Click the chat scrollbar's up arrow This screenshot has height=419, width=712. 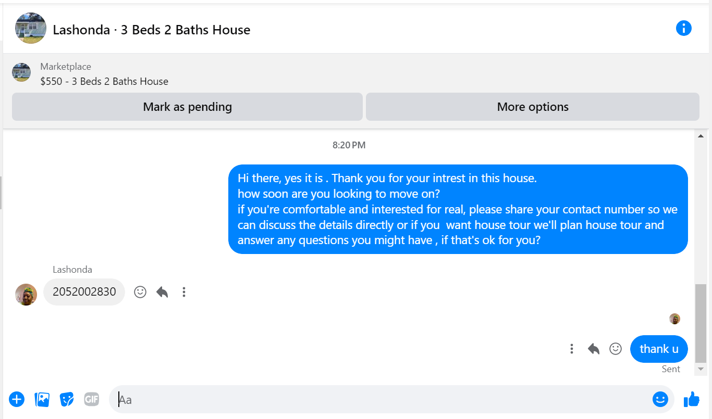(x=701, y=136)
